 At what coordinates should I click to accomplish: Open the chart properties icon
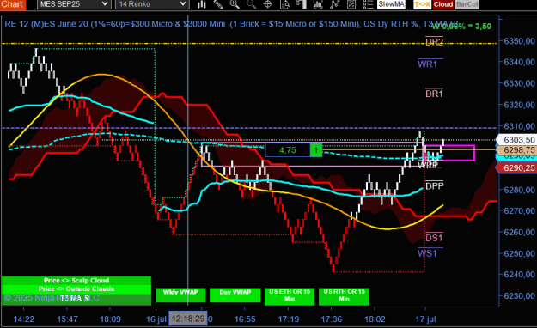pyautogui.click(x=351, y=4)
